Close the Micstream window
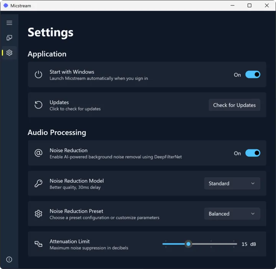The image size is (276, 269). tap(267, 5)
